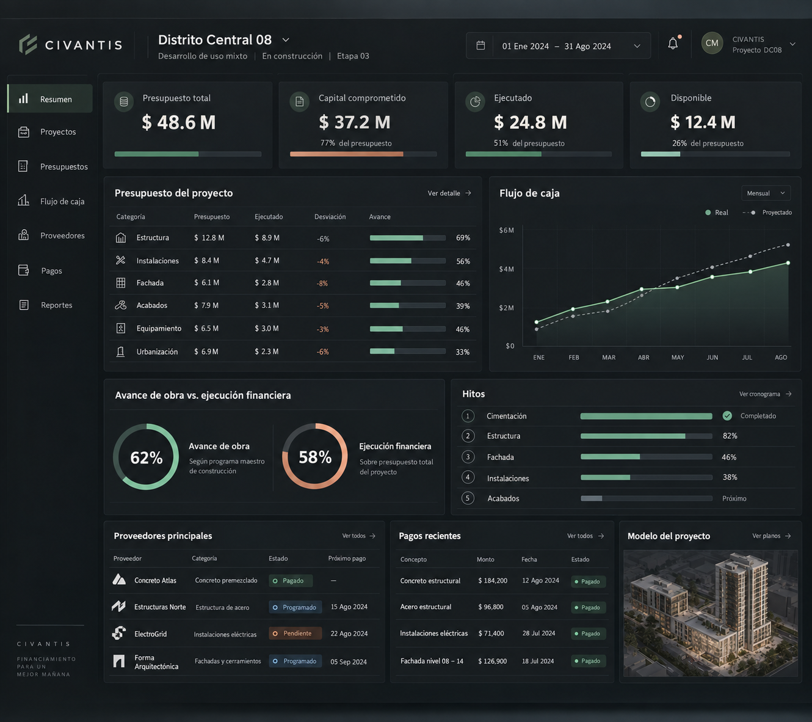Click the Capital comprometido 77% progress bar
The height and width of the screenshot is (722, 812).
(363, 154)
